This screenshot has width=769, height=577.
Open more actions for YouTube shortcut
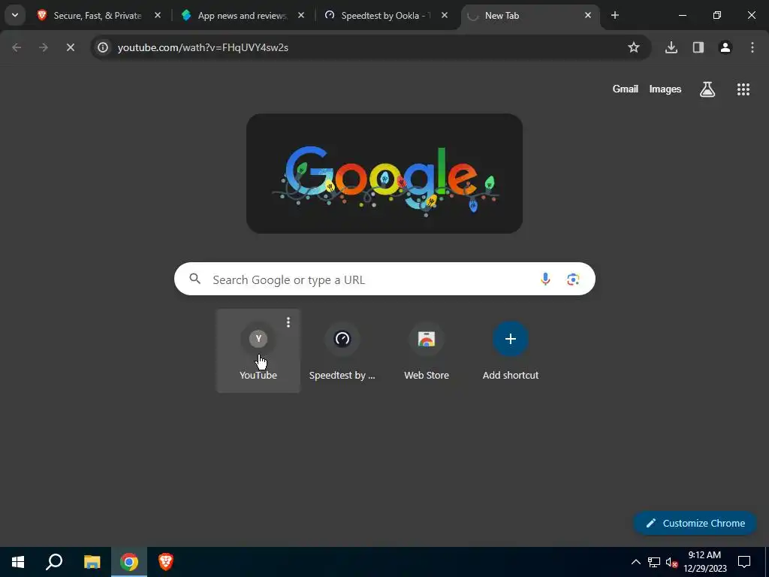[x=288, y=322]
